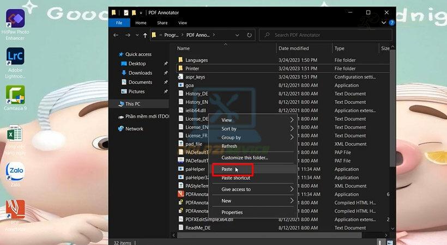The height and width of the screenshot is (245, 447).
Task: Click the Up one level arrow
Action: (x=145, y=35)
